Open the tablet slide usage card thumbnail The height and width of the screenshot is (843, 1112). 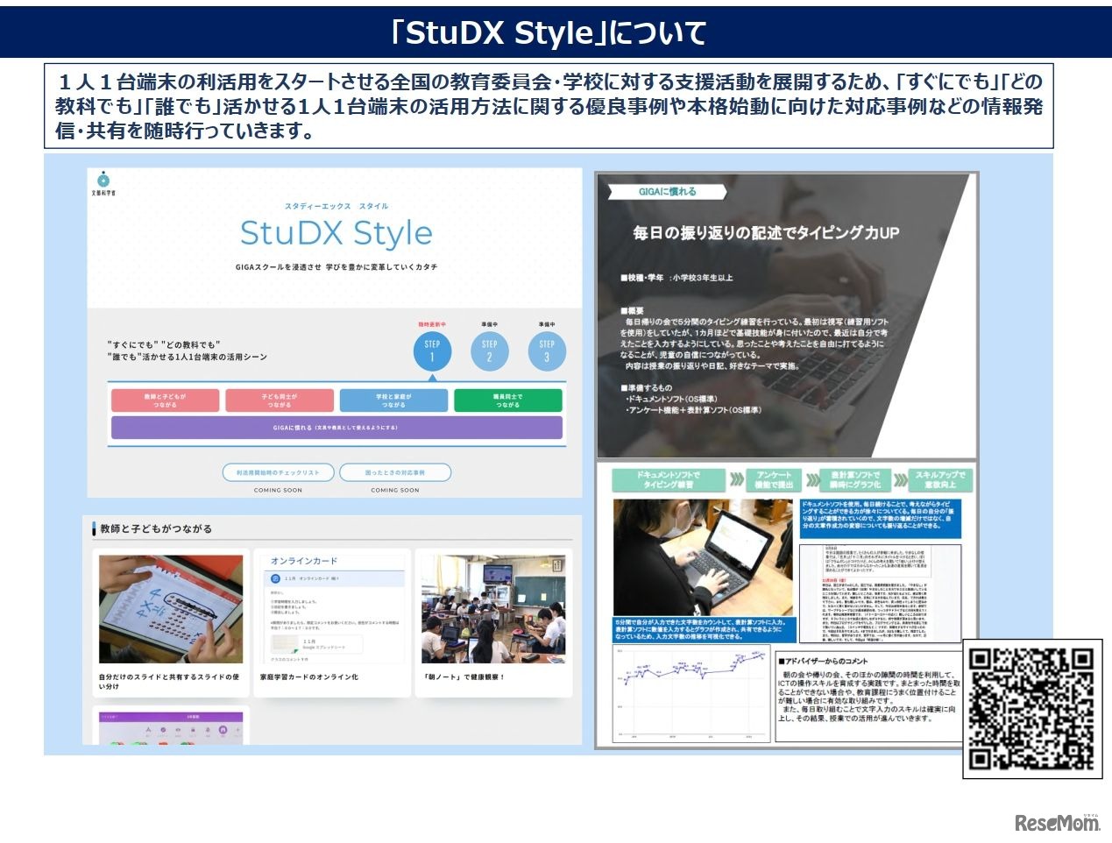(171, 609)
